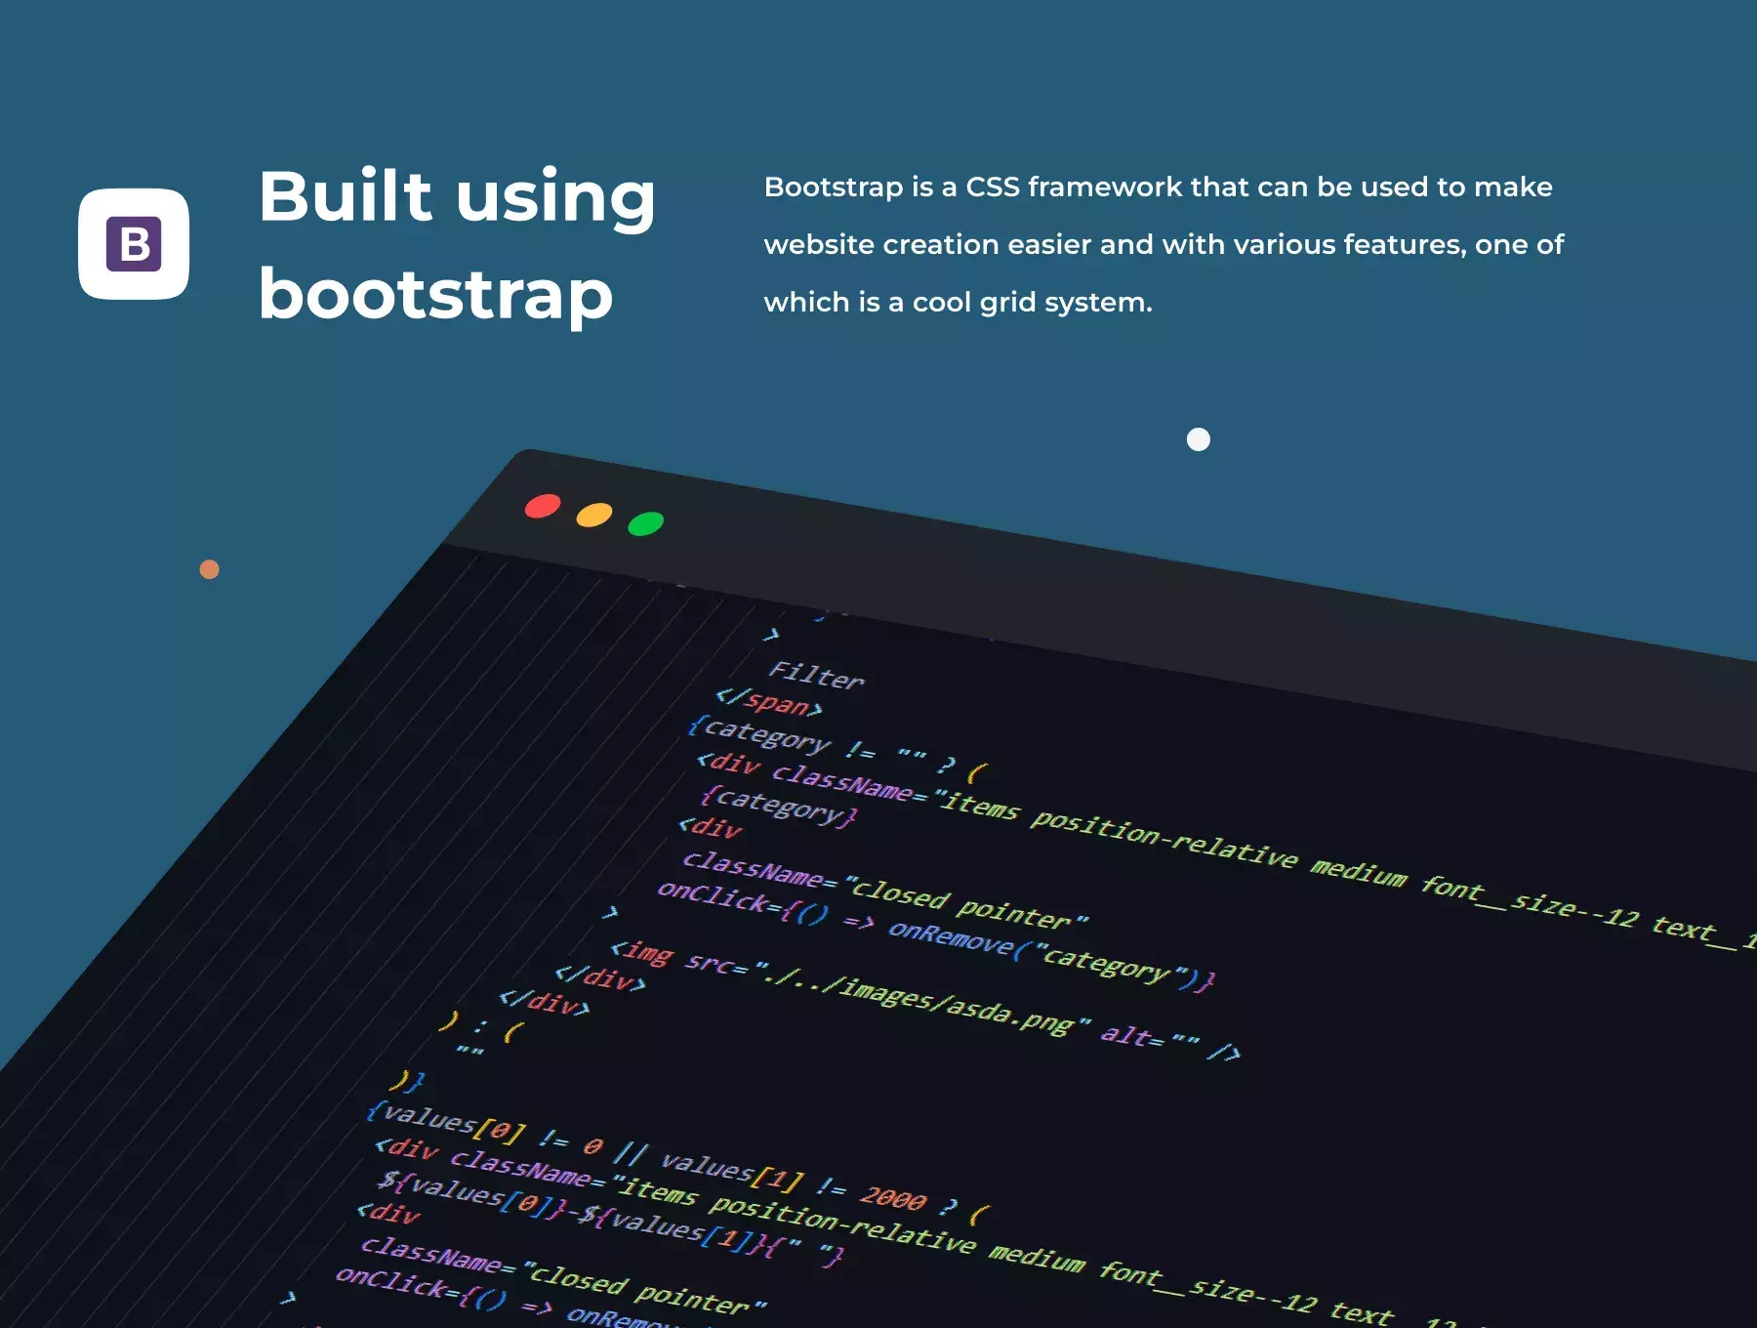Click the code line '{category != "" ? ('
Screen dimensions: 1757x1328
click(838, 750)
